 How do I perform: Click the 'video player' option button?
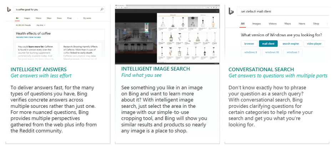tap(314, 44)
